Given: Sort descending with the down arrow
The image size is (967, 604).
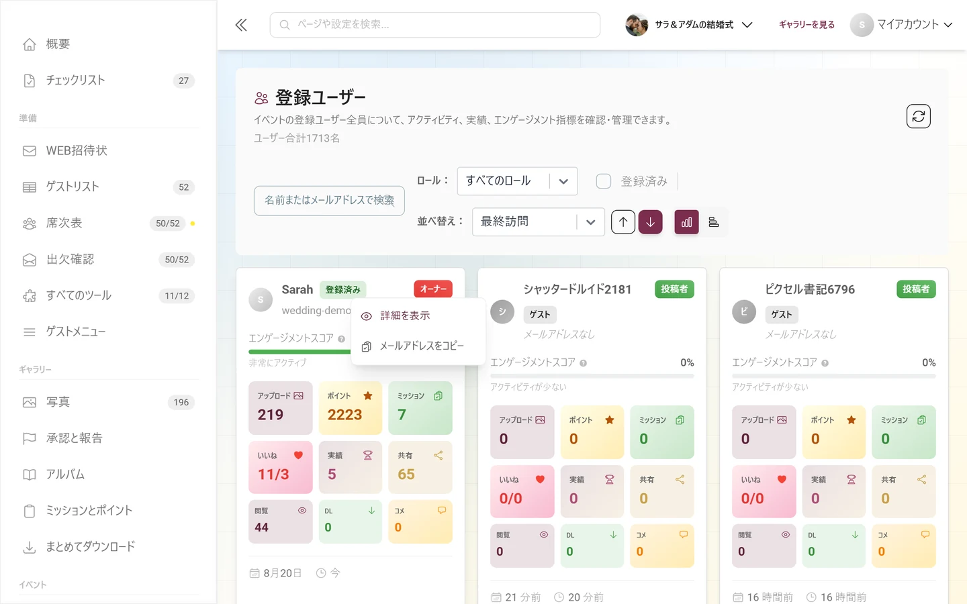Looking at the screenshot, I should point(650,222).
